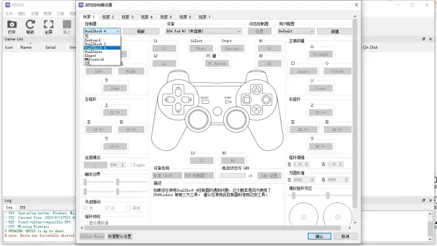This screenshot has height=246, width=437.
Task: Toggle the 小 vibration checkbox
Action: pos(107,208)
